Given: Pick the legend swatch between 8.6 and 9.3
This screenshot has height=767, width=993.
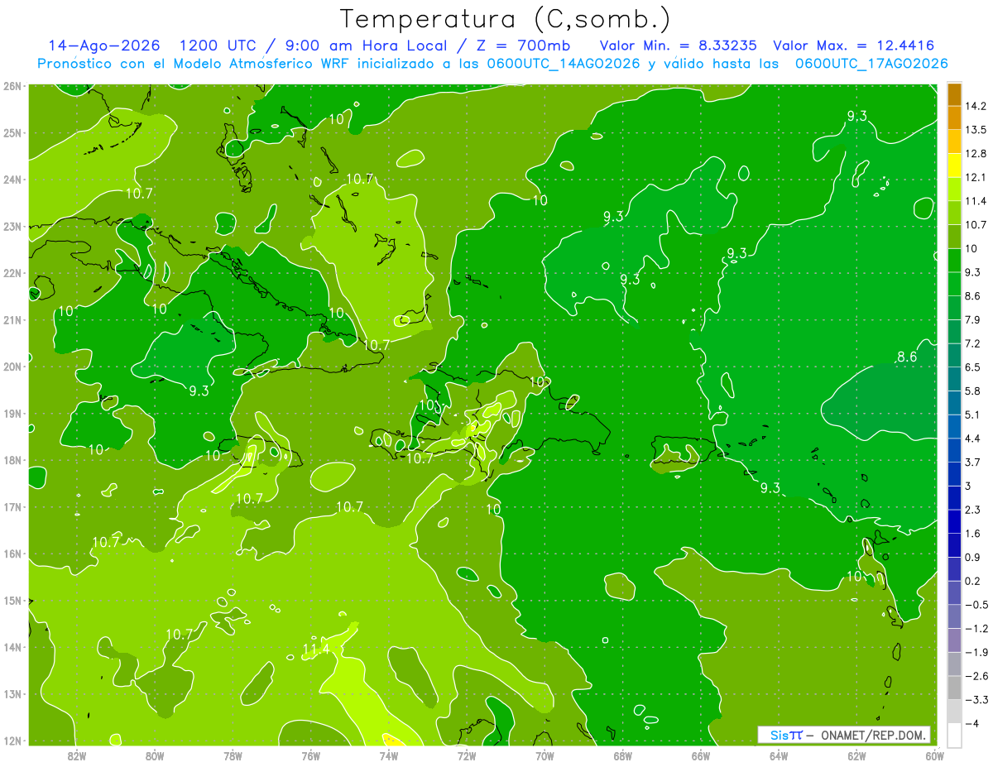Looking at the screenshot, I should (954, 285).
